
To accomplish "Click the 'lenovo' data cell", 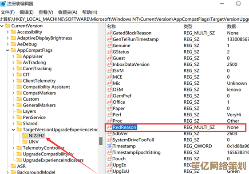I will pos(234,90).
